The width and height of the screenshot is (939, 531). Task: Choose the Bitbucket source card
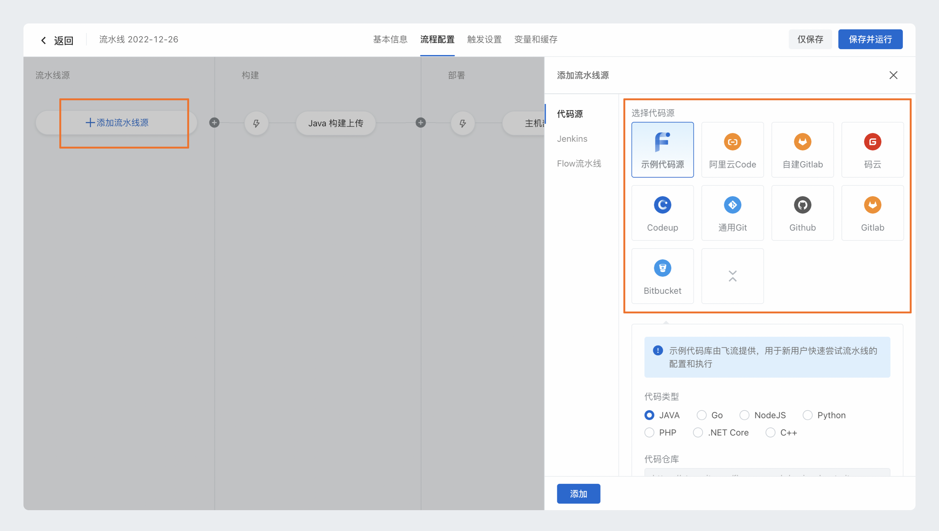663,276
